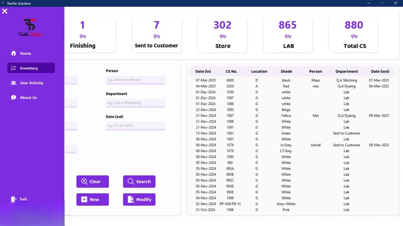Click into the Person input field
403x226 pixels.
(x=135, y=80)
